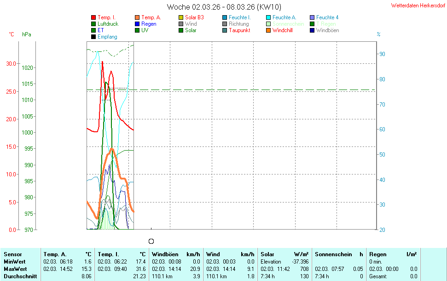This screenshot has width=447, height=281.
Task: Click the cyan Feuchte A. legend swatch
Action: 268,17
